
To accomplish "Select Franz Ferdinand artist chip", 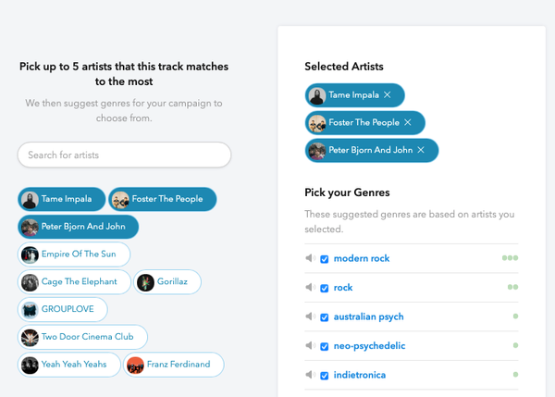I will click(175, 365).
